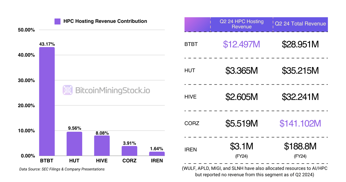Image resolution: width=346 pixels, height=182 pixels.
Task: Select the BTBT row label in the table
Action: (191, 44)
